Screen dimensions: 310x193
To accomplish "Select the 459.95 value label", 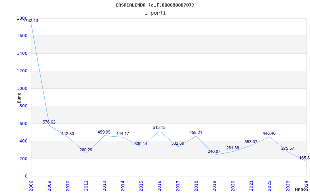I will click(104, 132).
